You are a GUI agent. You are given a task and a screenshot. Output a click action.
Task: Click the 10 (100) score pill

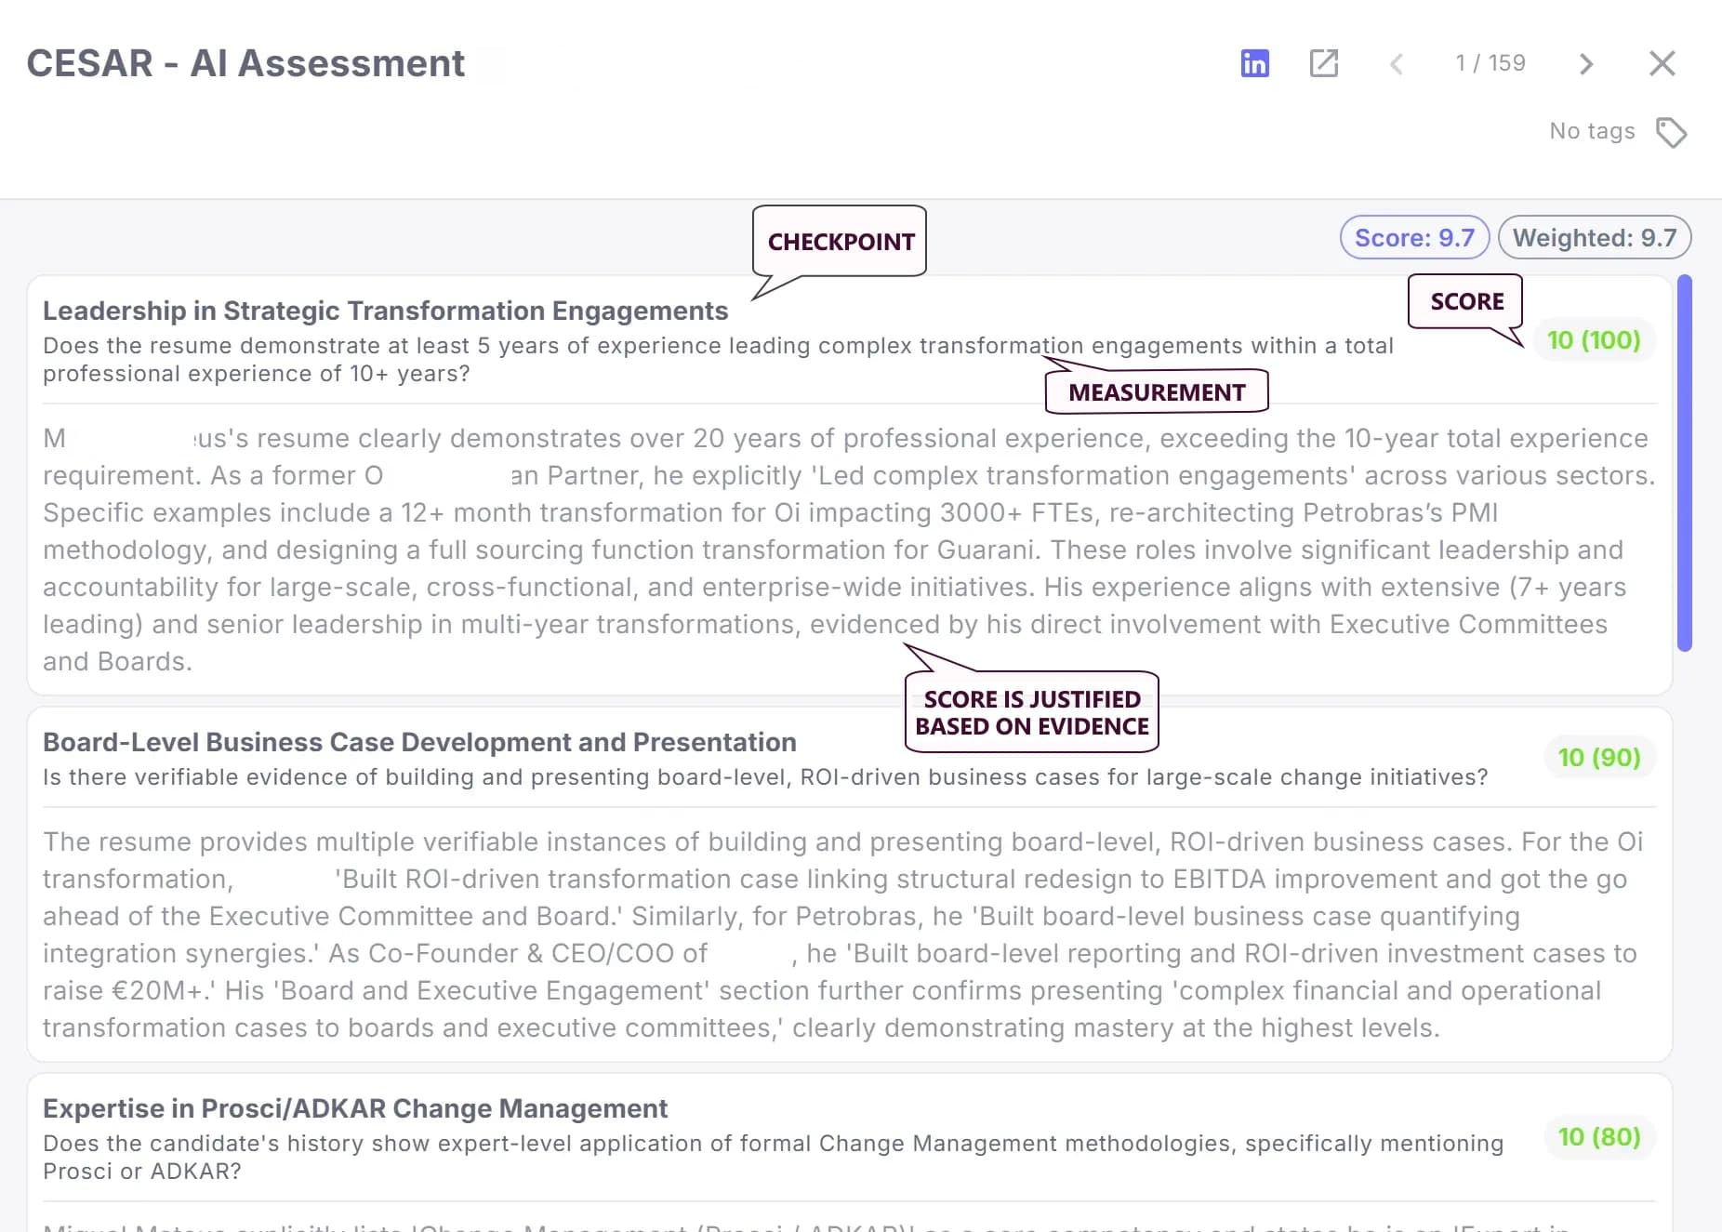tap(1594, 340)
